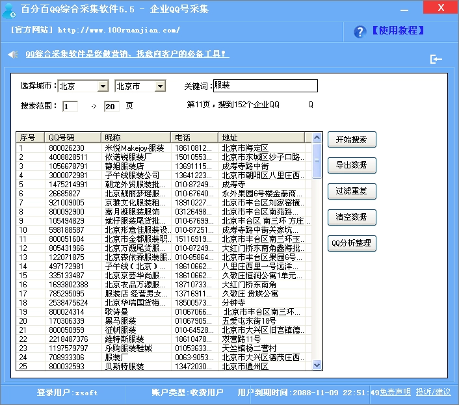
Task: Open the 使用教程 tutorial link
Action: [x=398, y=31]
